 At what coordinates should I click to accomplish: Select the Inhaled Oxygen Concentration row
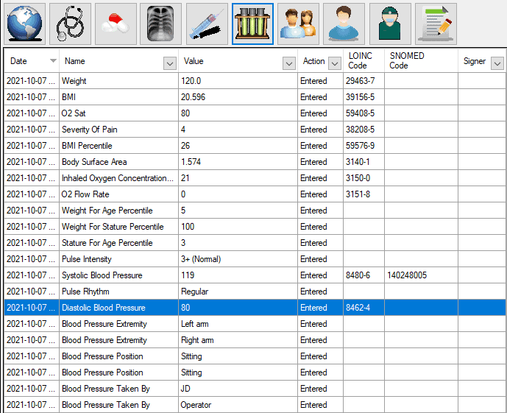(255, 178)
